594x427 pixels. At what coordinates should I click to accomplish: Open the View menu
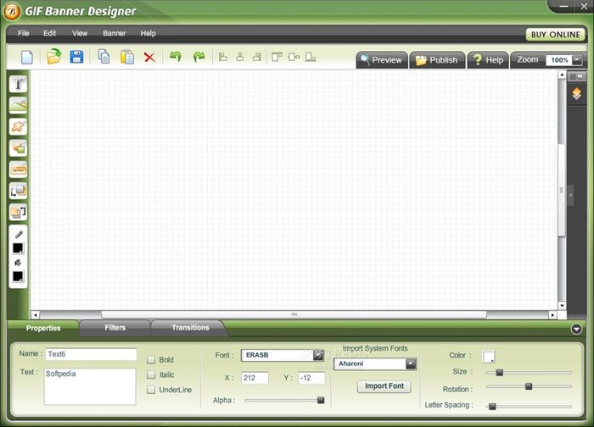[80, 33]
